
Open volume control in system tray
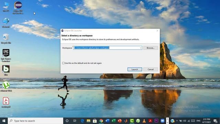(x=185, y=121)
